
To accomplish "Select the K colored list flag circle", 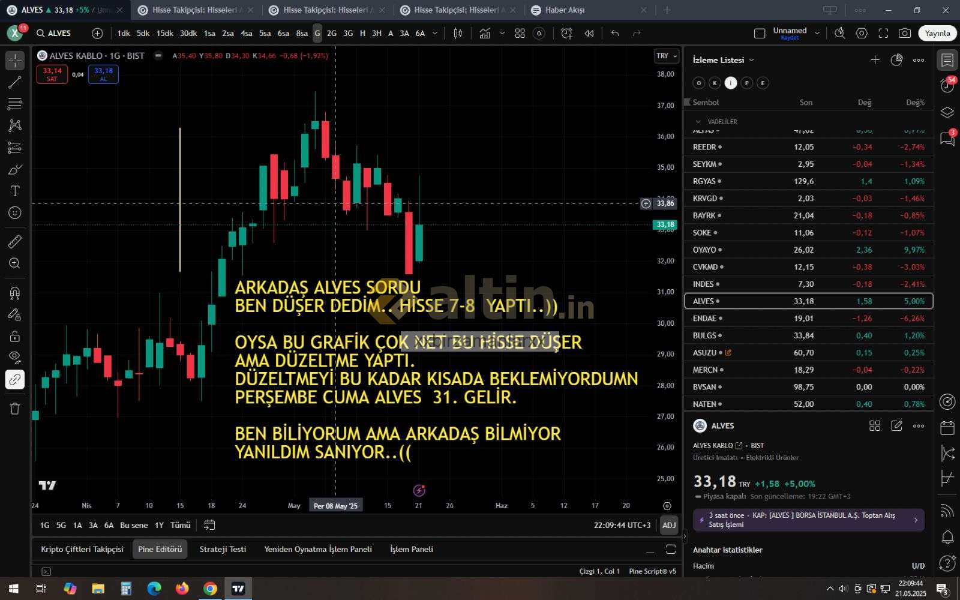I will (x=715, y=83).
